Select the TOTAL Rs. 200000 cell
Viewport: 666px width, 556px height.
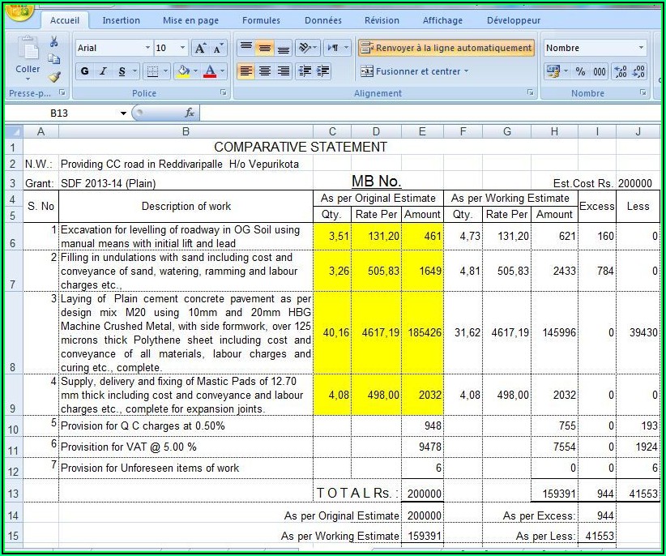(423, 493)
